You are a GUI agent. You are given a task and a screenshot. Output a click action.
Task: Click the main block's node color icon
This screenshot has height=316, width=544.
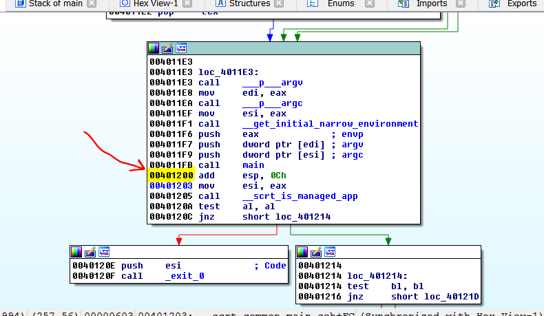154,48
